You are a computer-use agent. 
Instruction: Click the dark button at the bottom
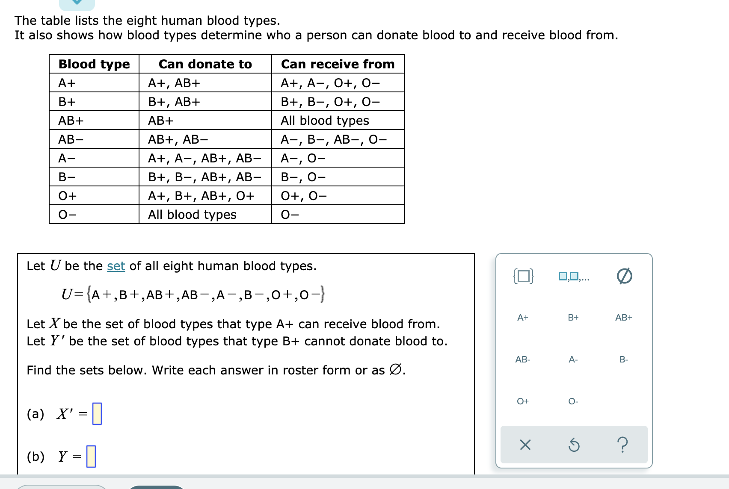pyautogui.click(x=157, y=486)
